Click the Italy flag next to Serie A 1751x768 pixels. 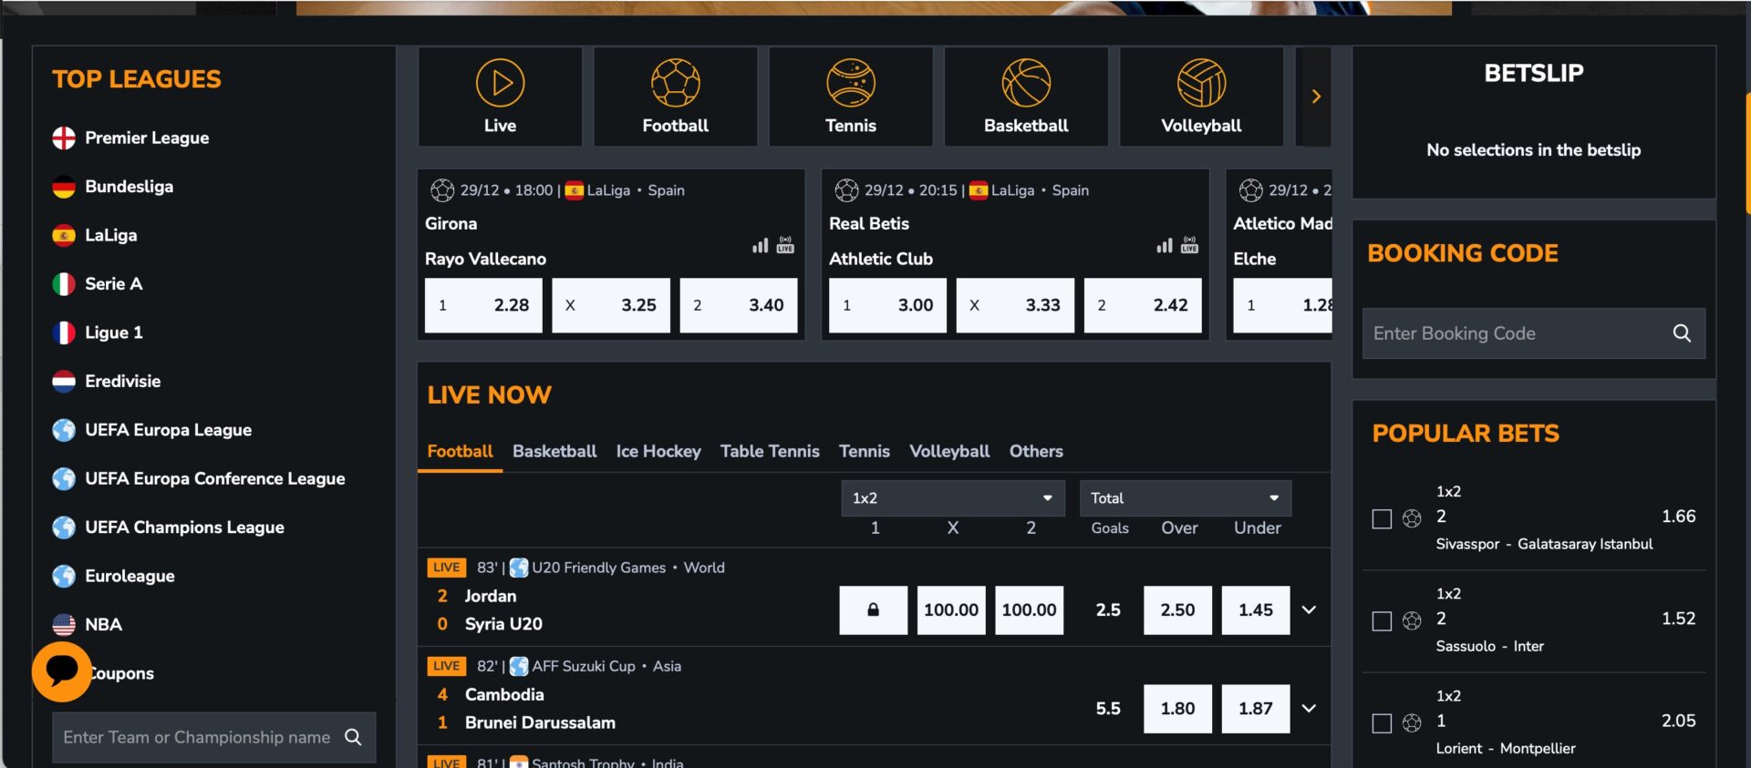(64, 284)
